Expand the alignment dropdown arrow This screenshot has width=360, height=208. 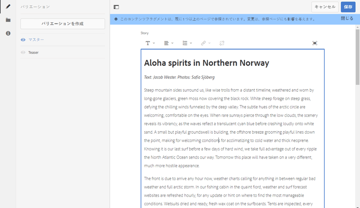172,43
